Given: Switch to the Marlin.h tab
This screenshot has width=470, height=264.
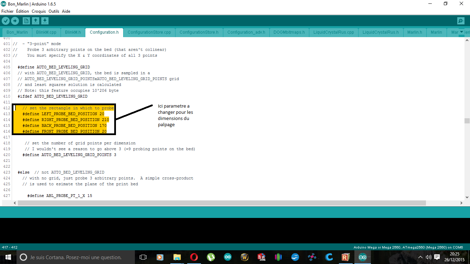Looking at the screenshot, I should pyautogui.click(x=415, y=32).
